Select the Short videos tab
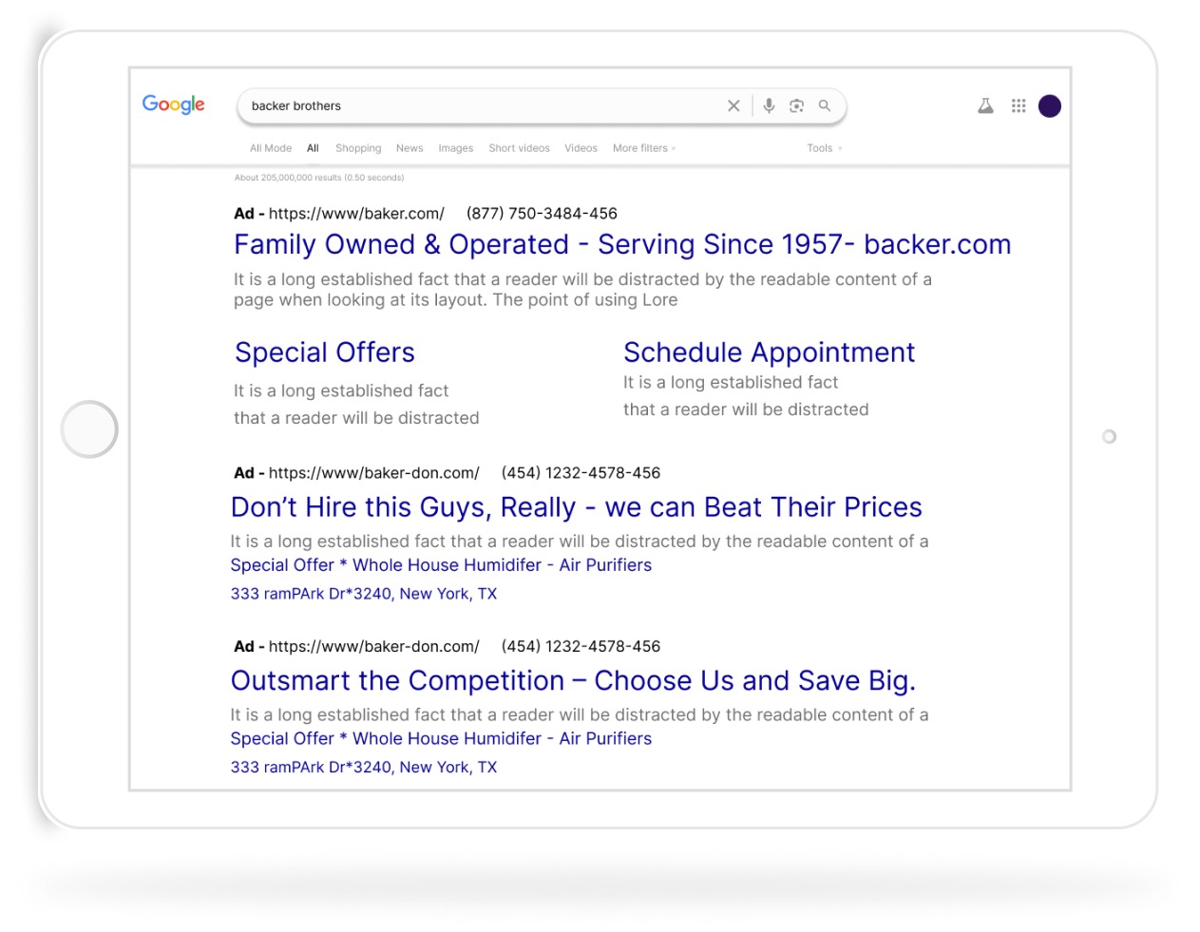Viewport: 1200px width, 932px height. click(519, 148)
